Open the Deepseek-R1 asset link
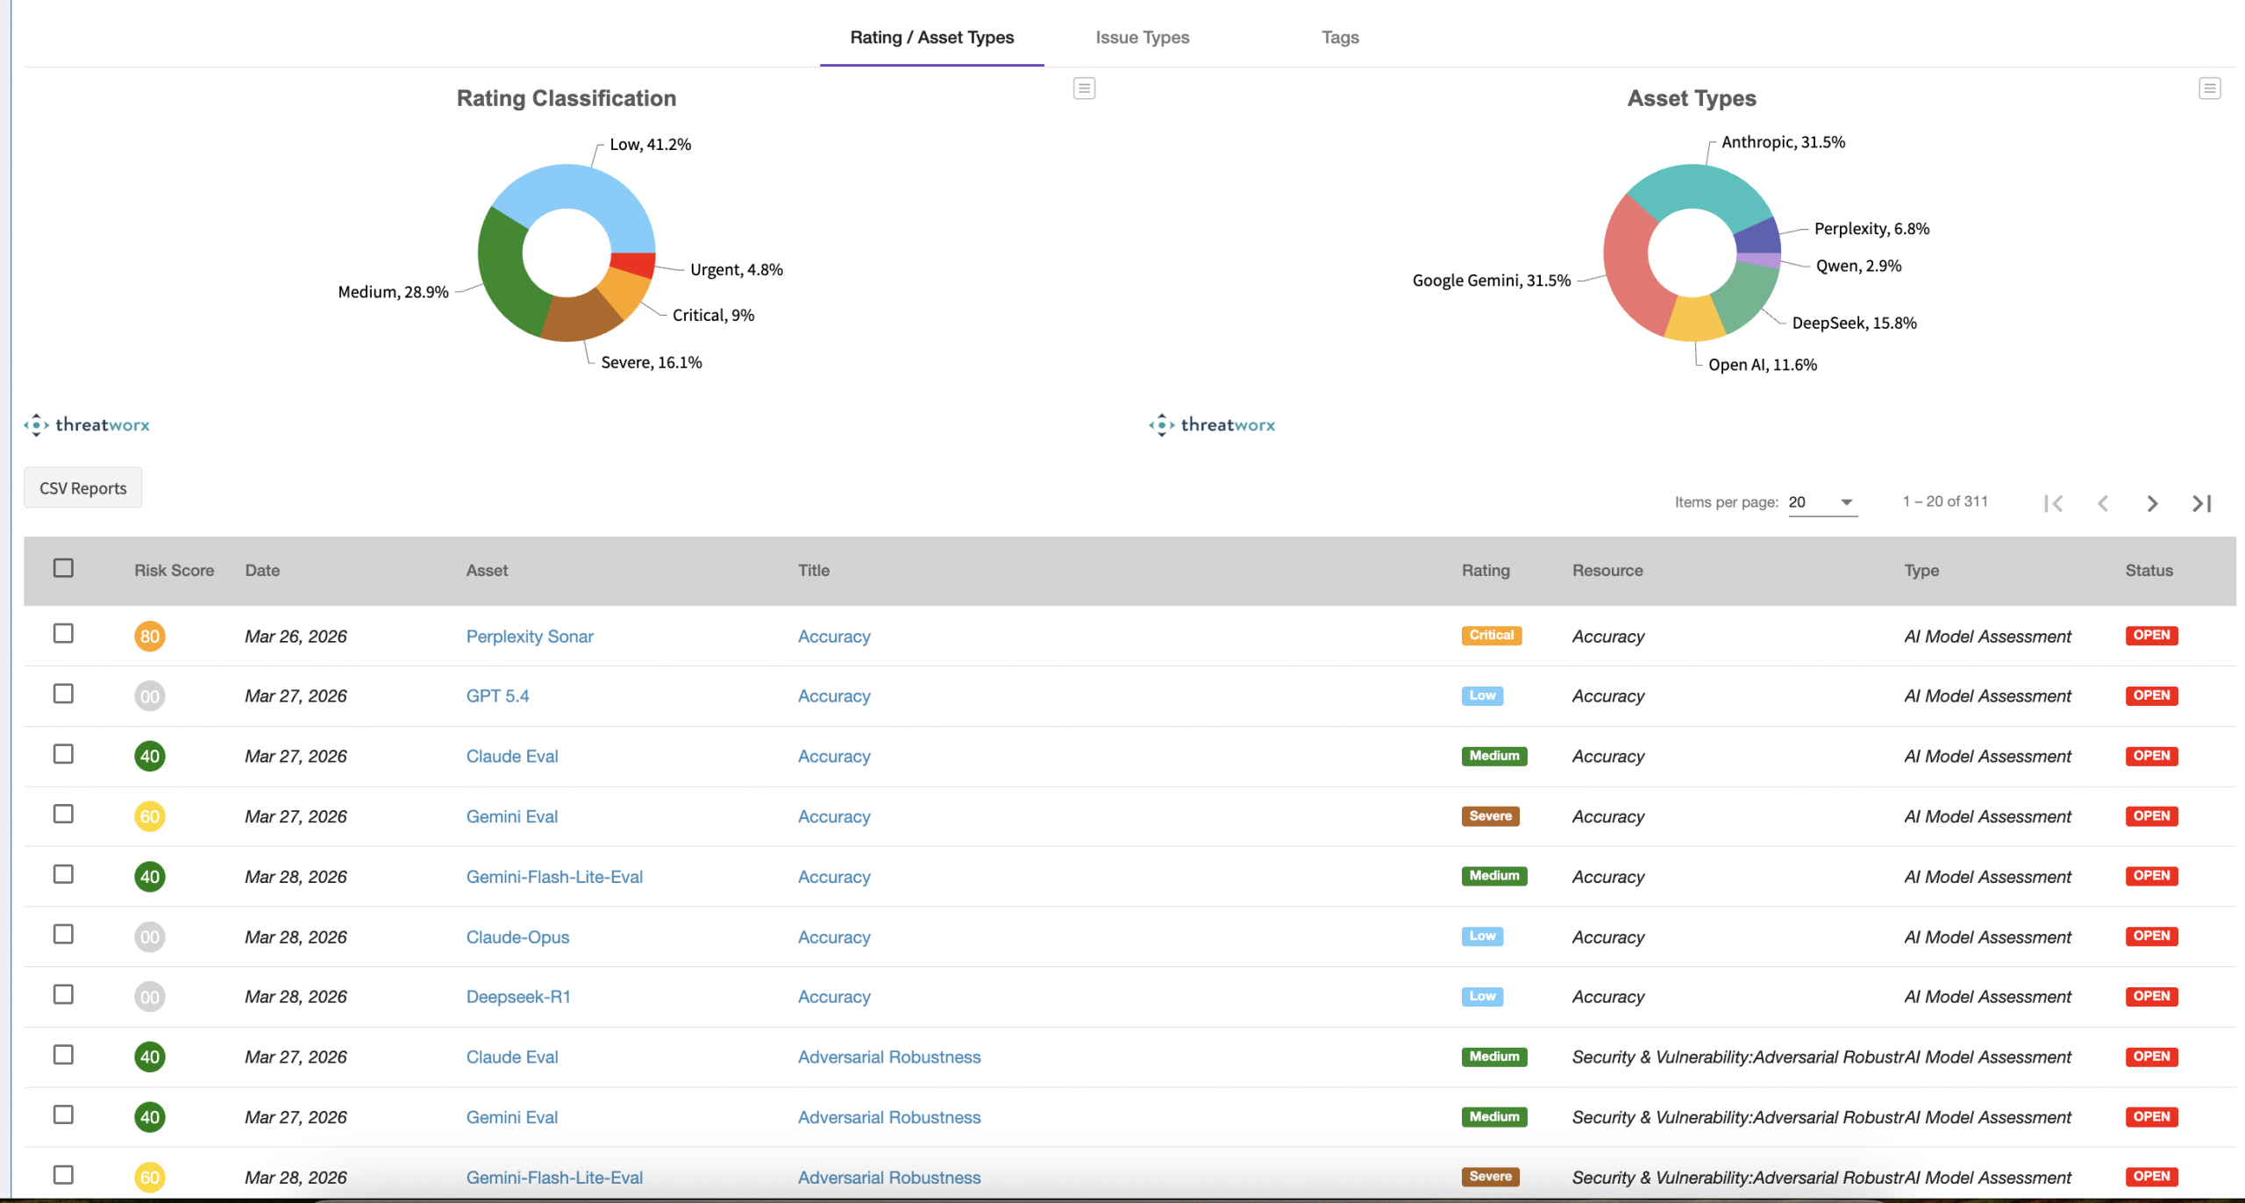 518,997
